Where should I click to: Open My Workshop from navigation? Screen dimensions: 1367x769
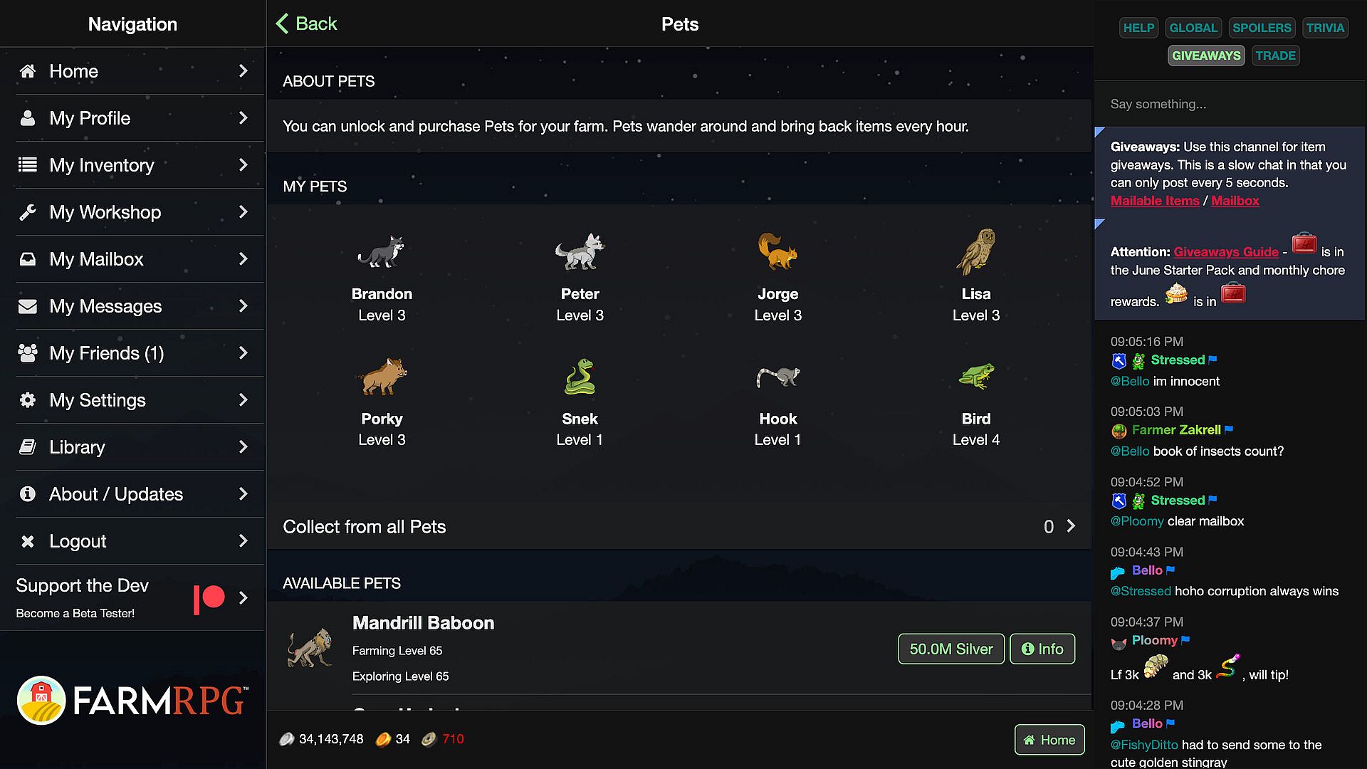click(x=105, y=212)
